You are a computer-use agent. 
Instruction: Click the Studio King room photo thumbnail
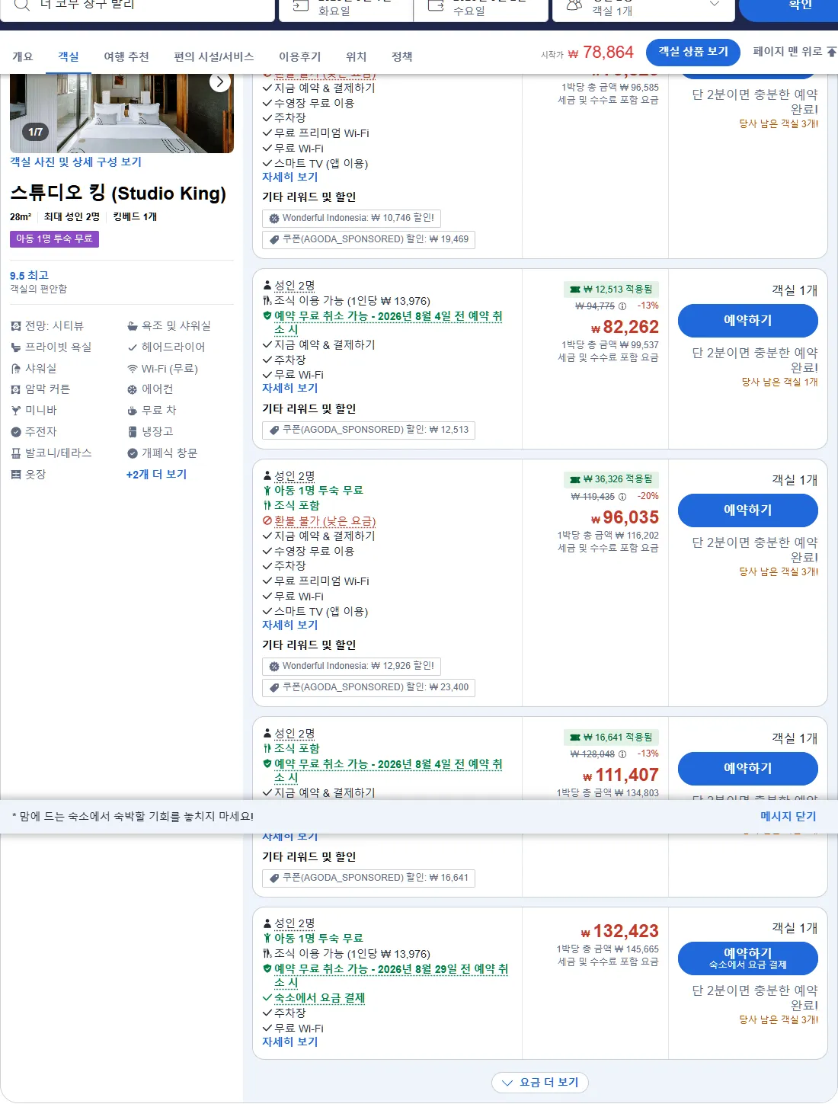coord(122,114)
